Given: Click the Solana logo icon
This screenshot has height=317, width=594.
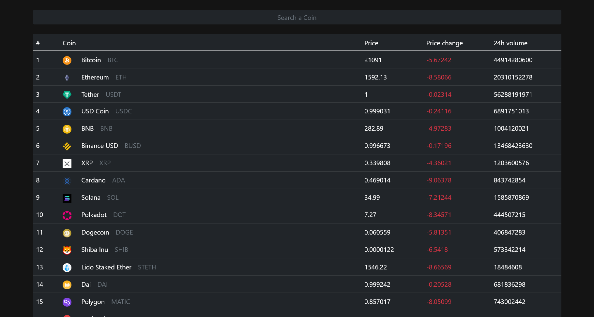Looking at the screenshot, I should click(x=67, y=198).
